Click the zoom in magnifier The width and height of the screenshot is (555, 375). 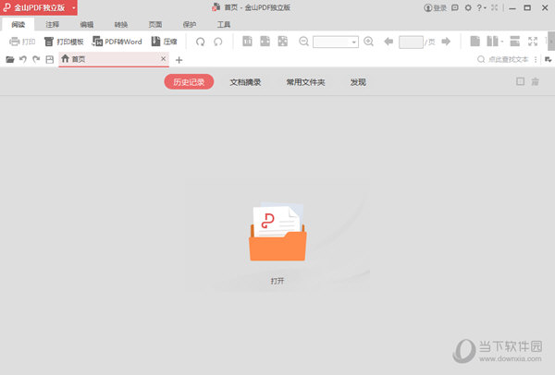368,42
